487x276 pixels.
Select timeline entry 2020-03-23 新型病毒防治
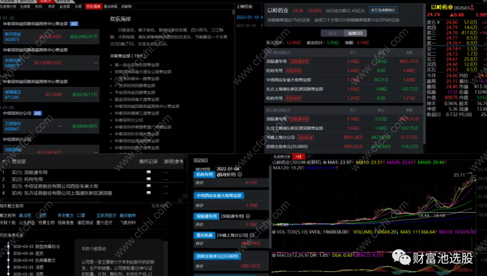36,247
